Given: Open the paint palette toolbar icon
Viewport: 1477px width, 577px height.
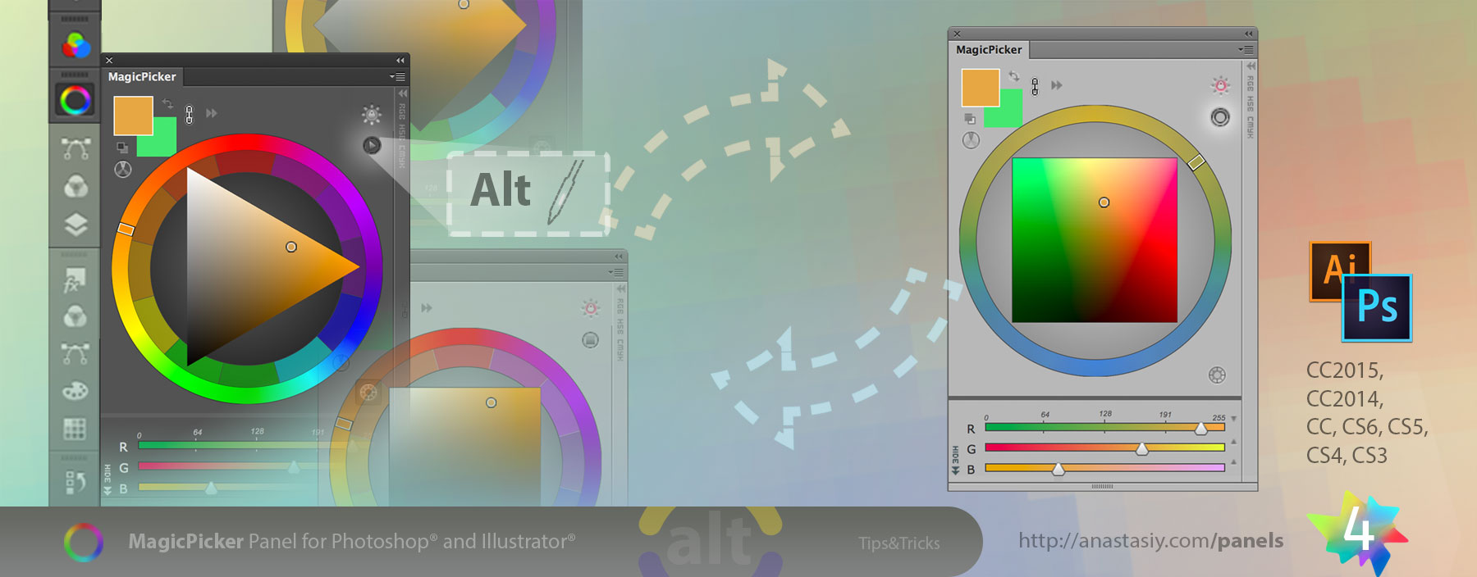Looking at the screenshot, I should tap(75, 391).
